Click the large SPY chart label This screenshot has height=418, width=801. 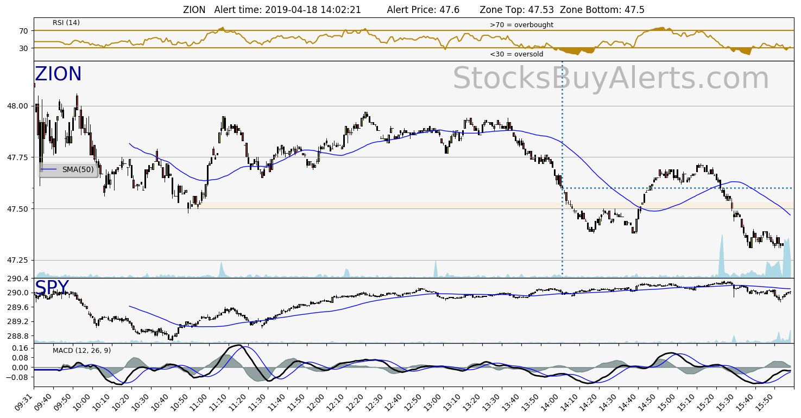pyautogui.click(x=52, y=288)
